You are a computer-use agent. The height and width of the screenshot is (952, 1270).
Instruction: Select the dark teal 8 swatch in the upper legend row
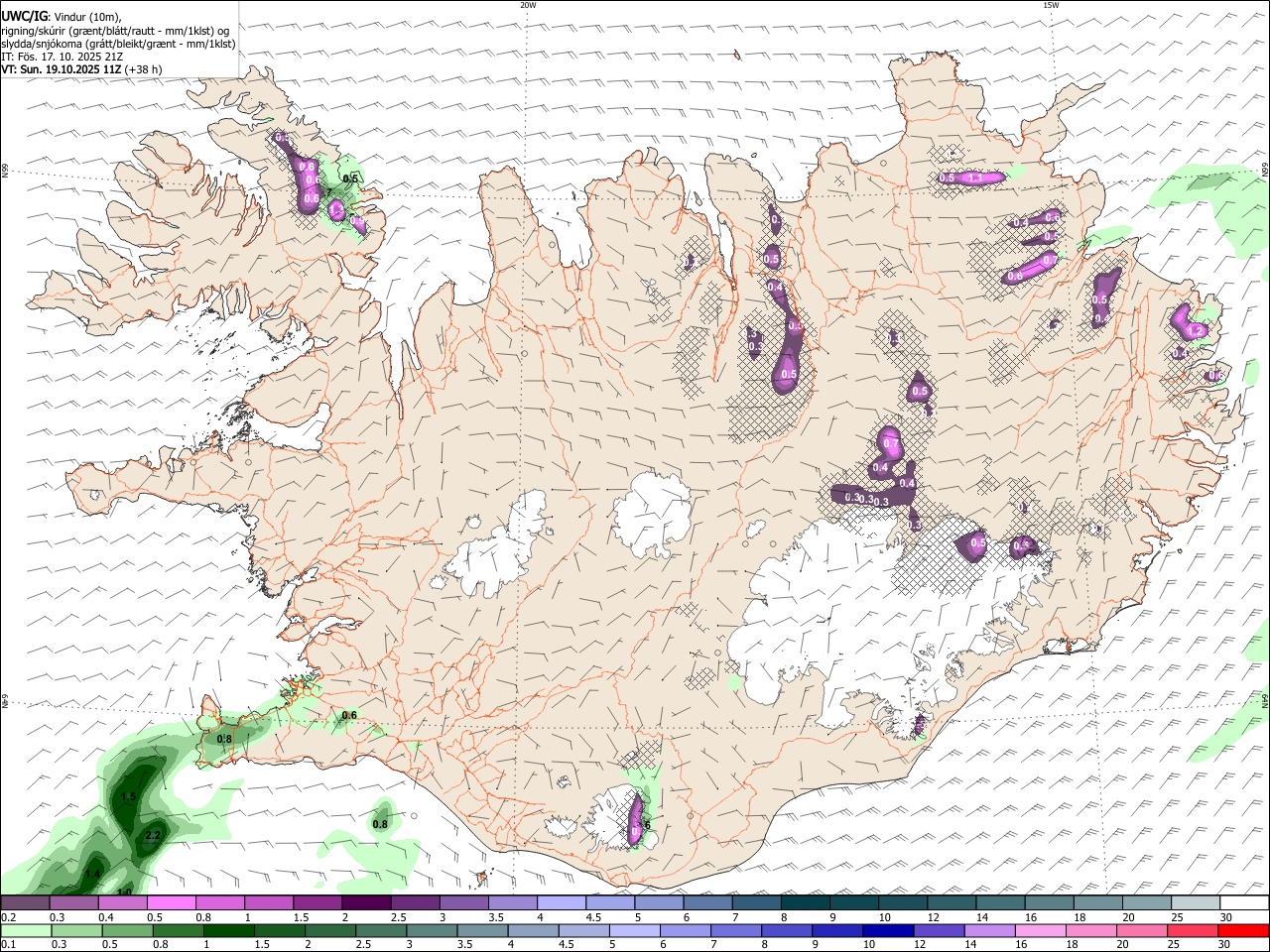pyautogui.click(x=805, y=903)
